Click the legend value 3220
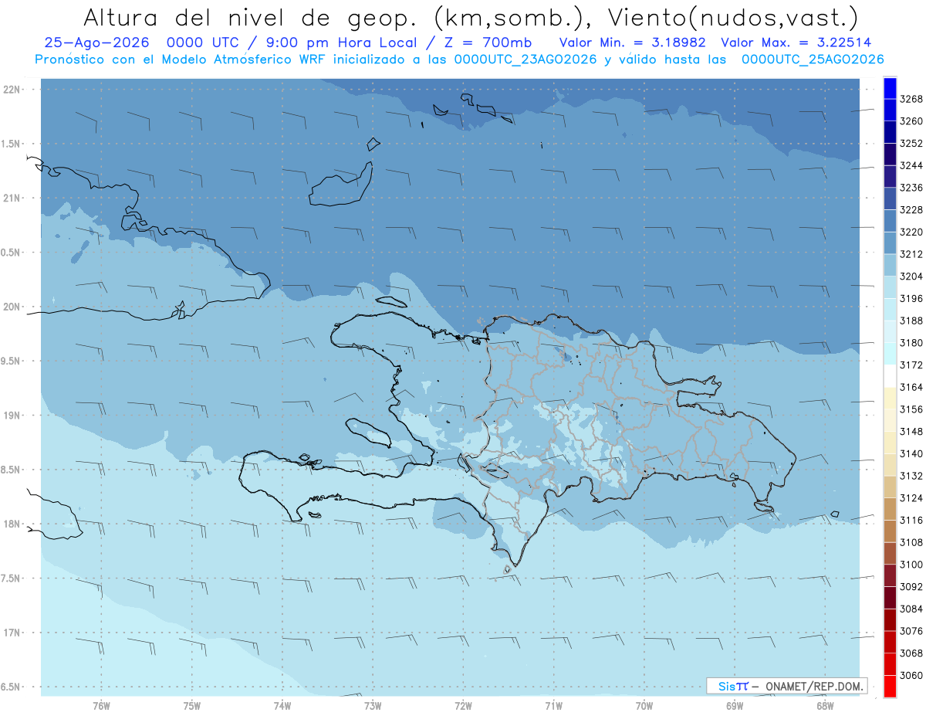The height and width of the screenshot is (716, 926). click(911, 232)
